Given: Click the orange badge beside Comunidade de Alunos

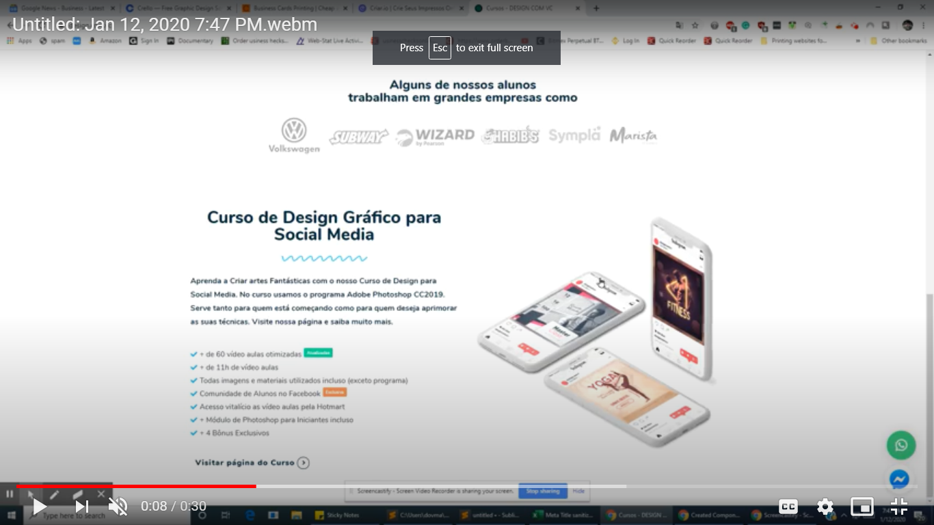Looking at the screenshot, I should (335, 392).
